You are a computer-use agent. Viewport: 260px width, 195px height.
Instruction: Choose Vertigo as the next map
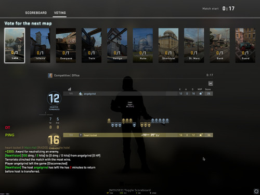coord(117,45)
